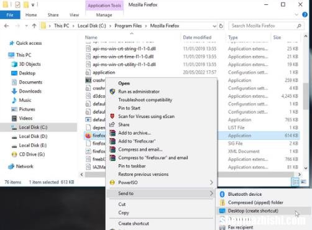Select Pin to Start
312x230 pixels.
click(129, 108)
